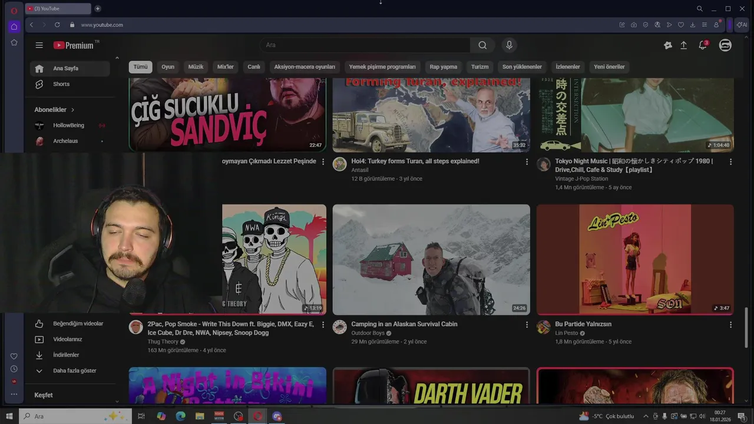The width and height of the screenshot is (754, 424).
Task: Open options for Bu Partide Yalnızsın video
Action: tap(730, 324)
